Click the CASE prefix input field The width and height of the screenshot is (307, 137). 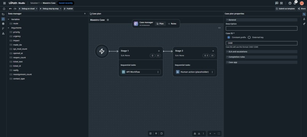tap(262, 43)
